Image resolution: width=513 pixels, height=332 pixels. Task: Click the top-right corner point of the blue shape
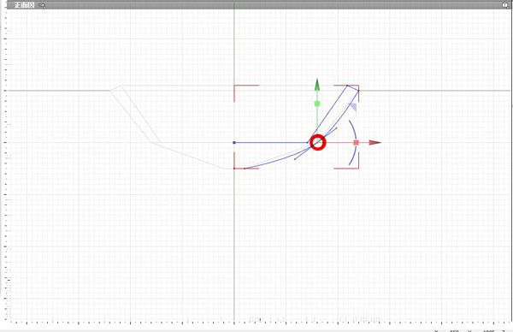(358, 91)
